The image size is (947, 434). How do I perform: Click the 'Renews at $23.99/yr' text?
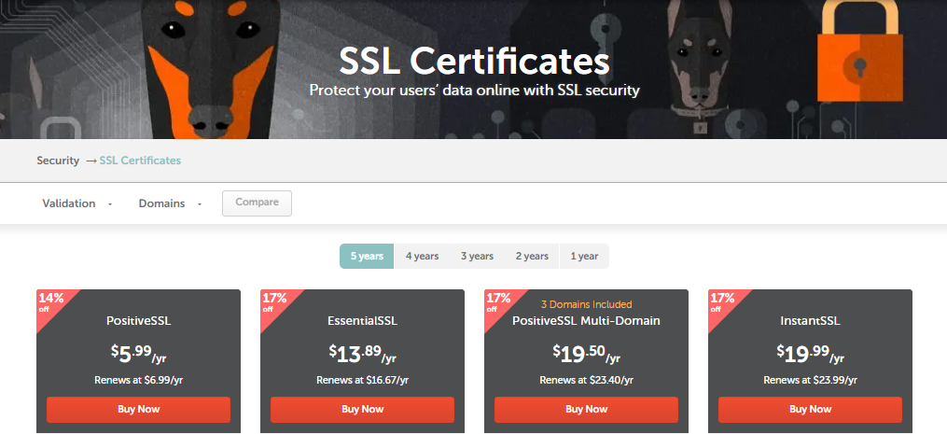(810, 380)
